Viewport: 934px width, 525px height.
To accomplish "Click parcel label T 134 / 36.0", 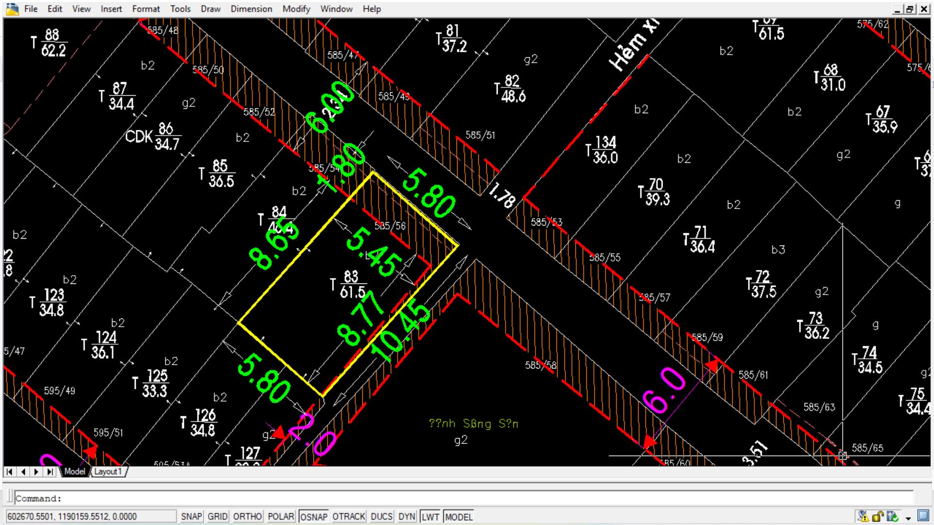I will coord(602,150).
